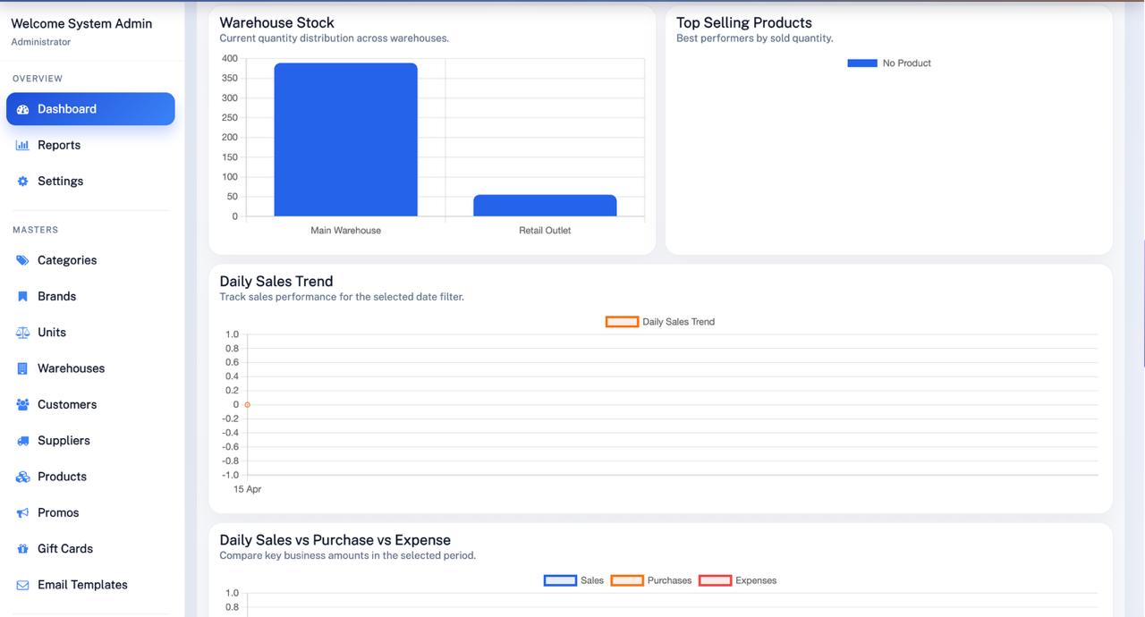Toggle the Purchases legend entry
This screenshot has height=617, width=1145.
click(x=651, y=579)
